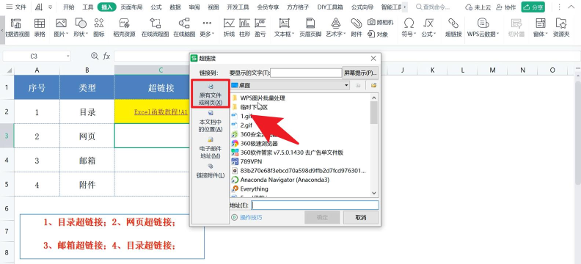Open 在线脑图 online mind map
581x264 pixels.
[x=184, y=28]
